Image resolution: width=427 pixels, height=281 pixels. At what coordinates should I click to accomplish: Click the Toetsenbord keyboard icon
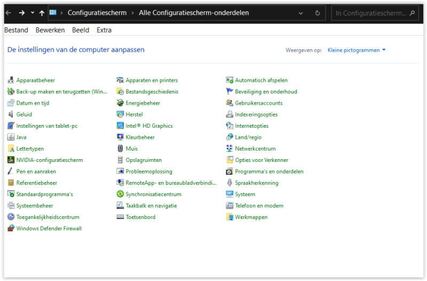tap(121, 217)
